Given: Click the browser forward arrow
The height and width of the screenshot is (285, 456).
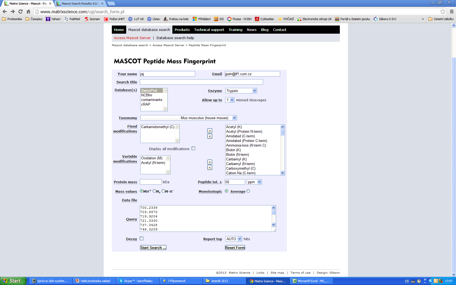Looking at the screenshot, I should pyautogui.click(x=12, y=11).
